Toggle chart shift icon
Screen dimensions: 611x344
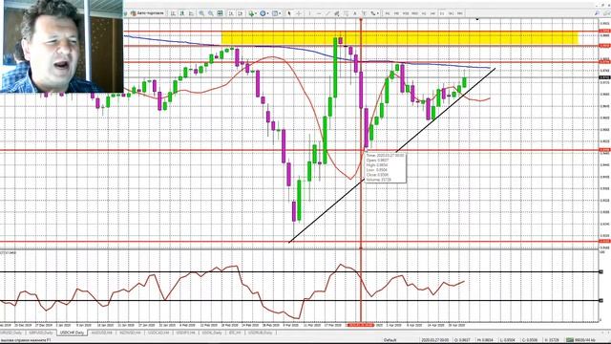[241, 13]
